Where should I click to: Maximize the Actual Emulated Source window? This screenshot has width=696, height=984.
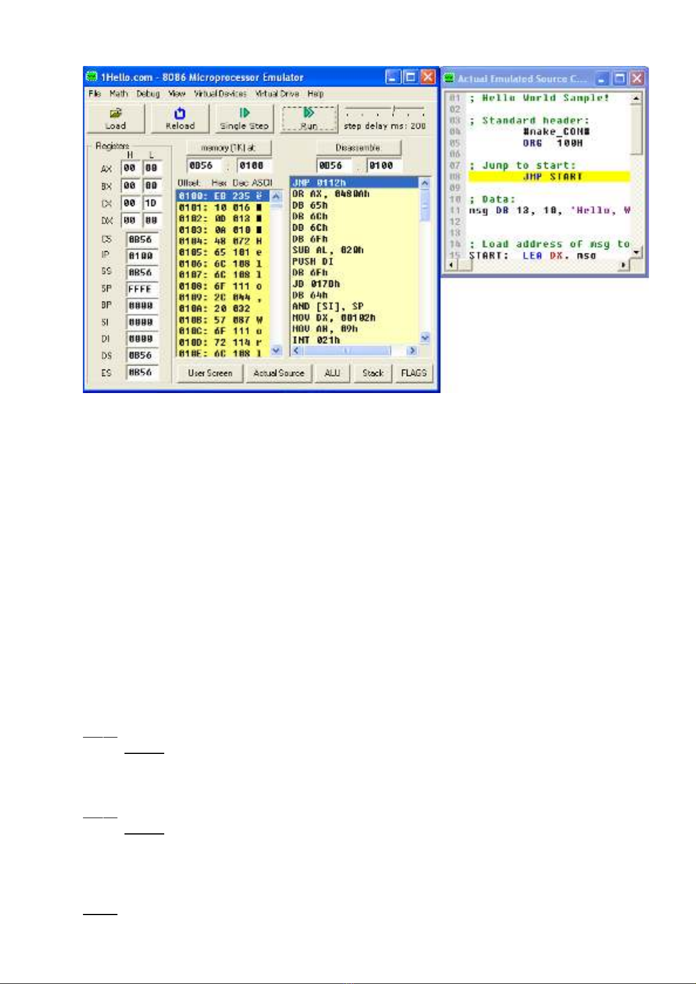621,78
